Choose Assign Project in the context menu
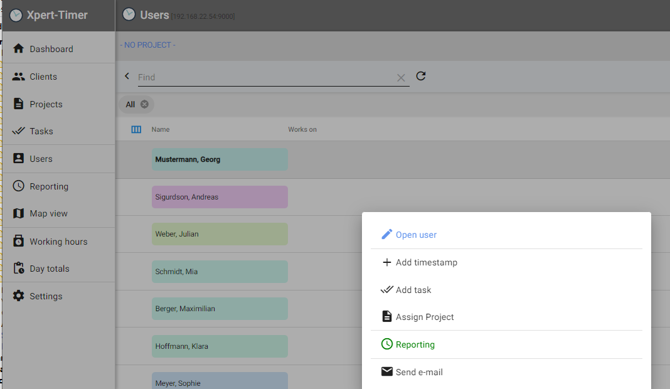 tap(424, 317)
